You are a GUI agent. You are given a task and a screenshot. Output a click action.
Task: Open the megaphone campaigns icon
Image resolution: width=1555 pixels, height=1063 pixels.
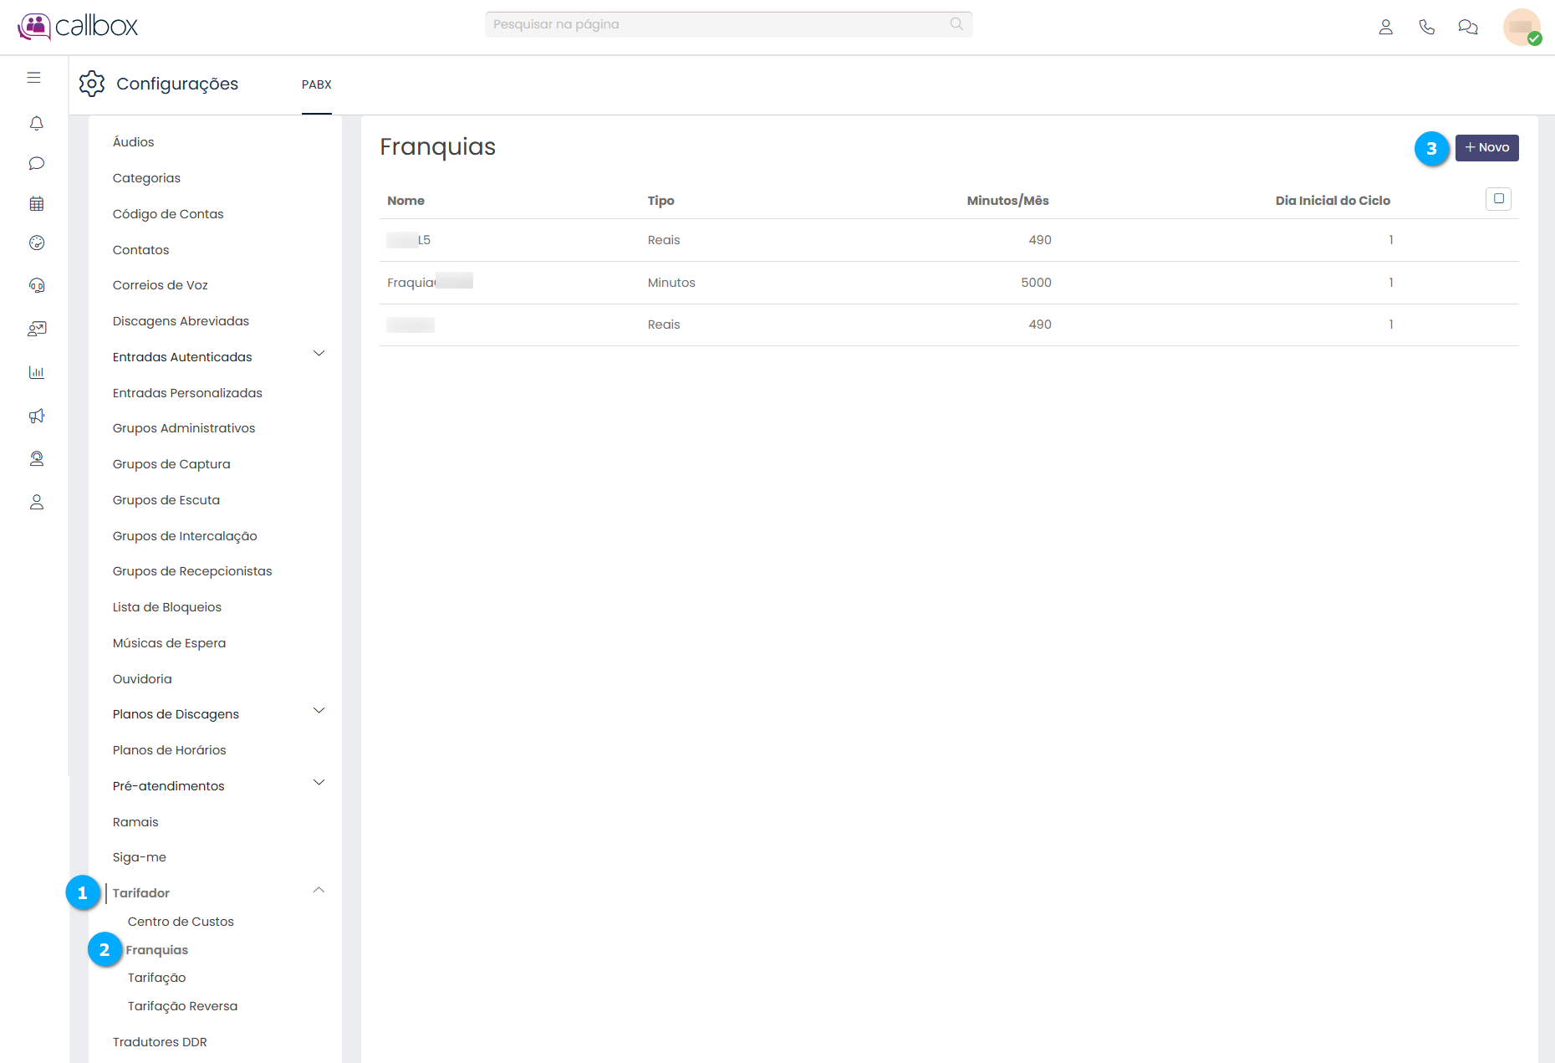coord(36,416)
